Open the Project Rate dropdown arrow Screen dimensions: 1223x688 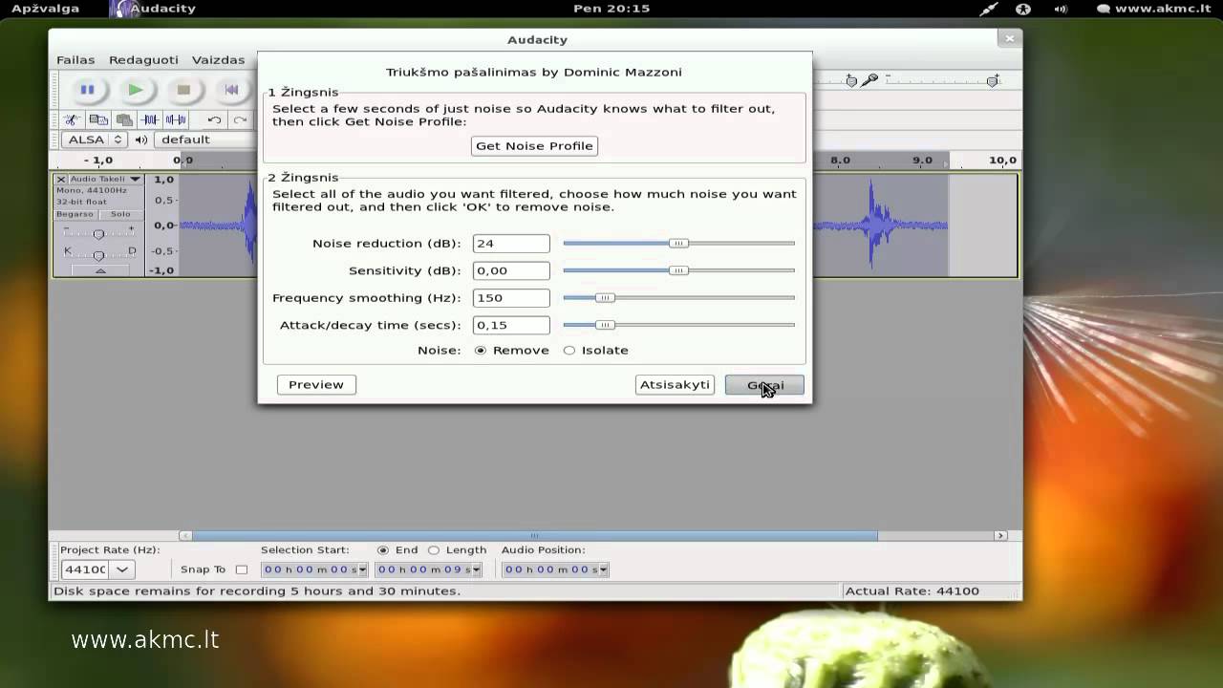tap(121, 570)
